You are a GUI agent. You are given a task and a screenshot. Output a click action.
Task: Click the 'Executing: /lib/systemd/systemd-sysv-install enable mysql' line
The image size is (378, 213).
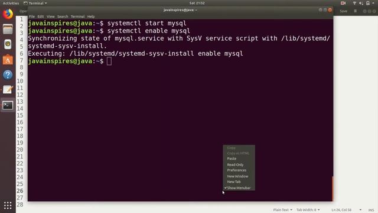point(135,54)
